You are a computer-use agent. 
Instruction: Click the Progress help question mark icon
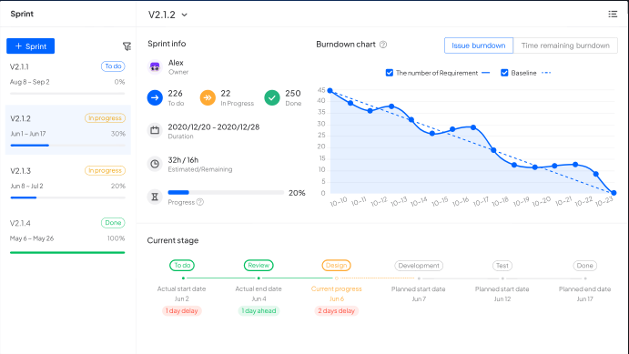point(200,202)
